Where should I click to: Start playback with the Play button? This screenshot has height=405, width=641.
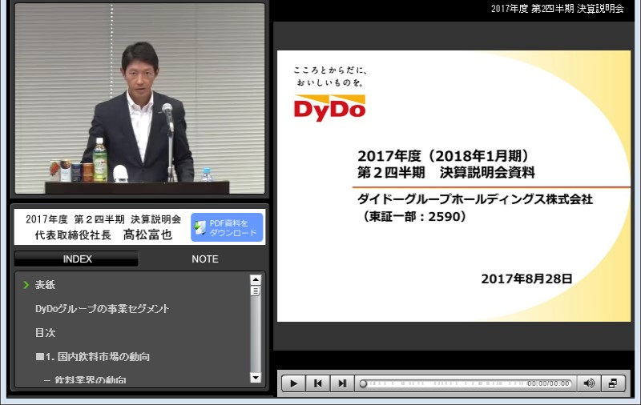coord(293,383)
